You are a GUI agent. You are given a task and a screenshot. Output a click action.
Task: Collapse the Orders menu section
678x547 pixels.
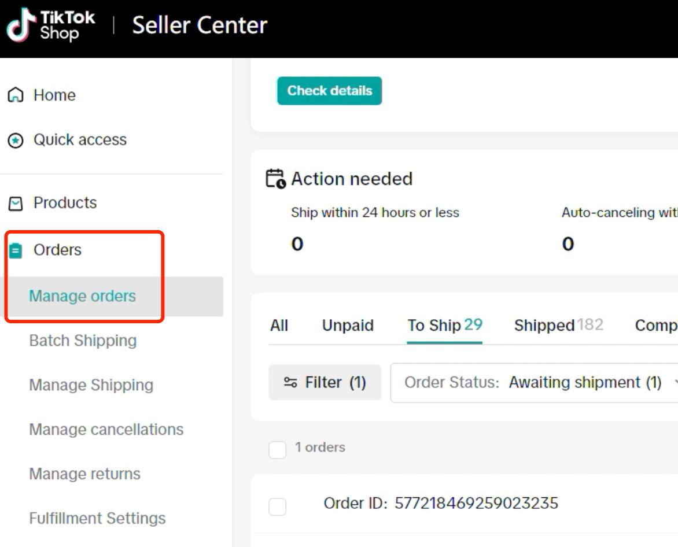(57, 250)
